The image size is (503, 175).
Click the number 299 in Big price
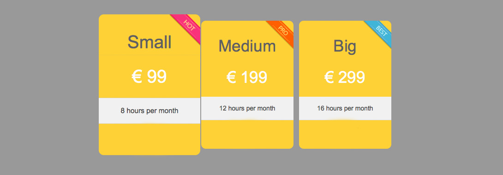(352, 77)
